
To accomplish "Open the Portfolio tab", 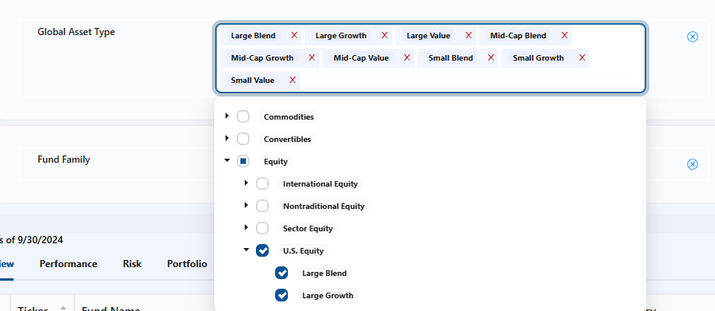I will coord(187,264).
